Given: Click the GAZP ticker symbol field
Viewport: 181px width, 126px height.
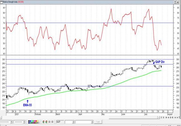Looking at the screenshot, I should pyautogui.click(x=60, y=122).
